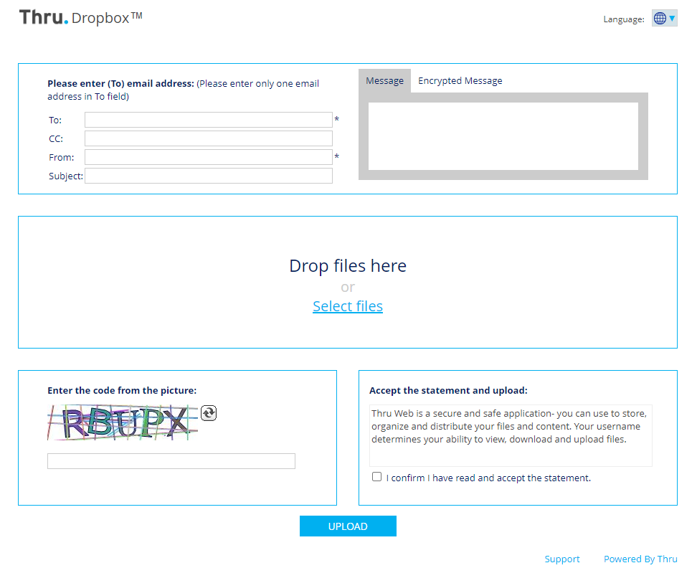Open the Language globe dropdown
The height and width of the screenshot is (568, 697).
pos(664,19)
